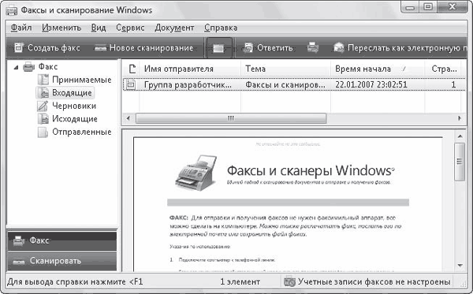Click the Исходящие folder icon
The image size is (473, 294).
[43, 119]
